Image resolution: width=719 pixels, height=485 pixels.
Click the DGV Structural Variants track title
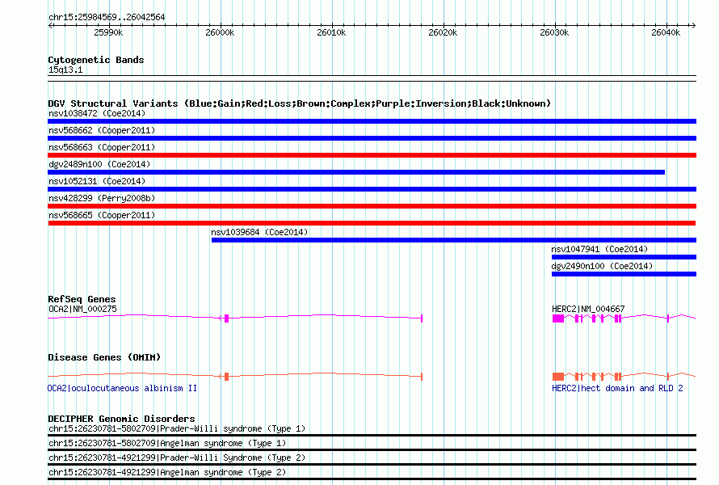300,103
